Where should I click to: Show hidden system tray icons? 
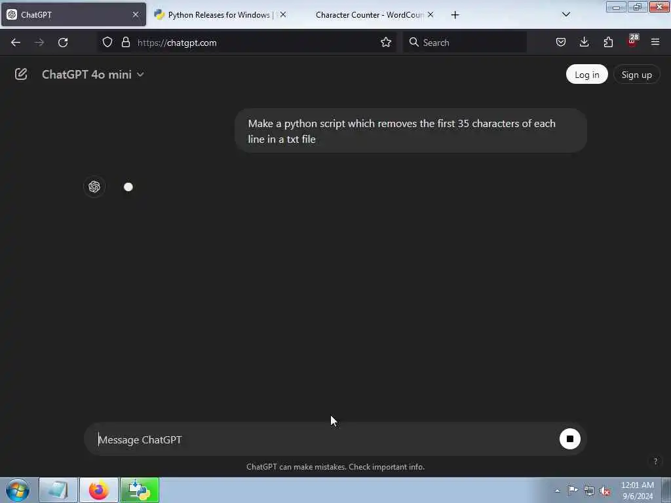557,491
